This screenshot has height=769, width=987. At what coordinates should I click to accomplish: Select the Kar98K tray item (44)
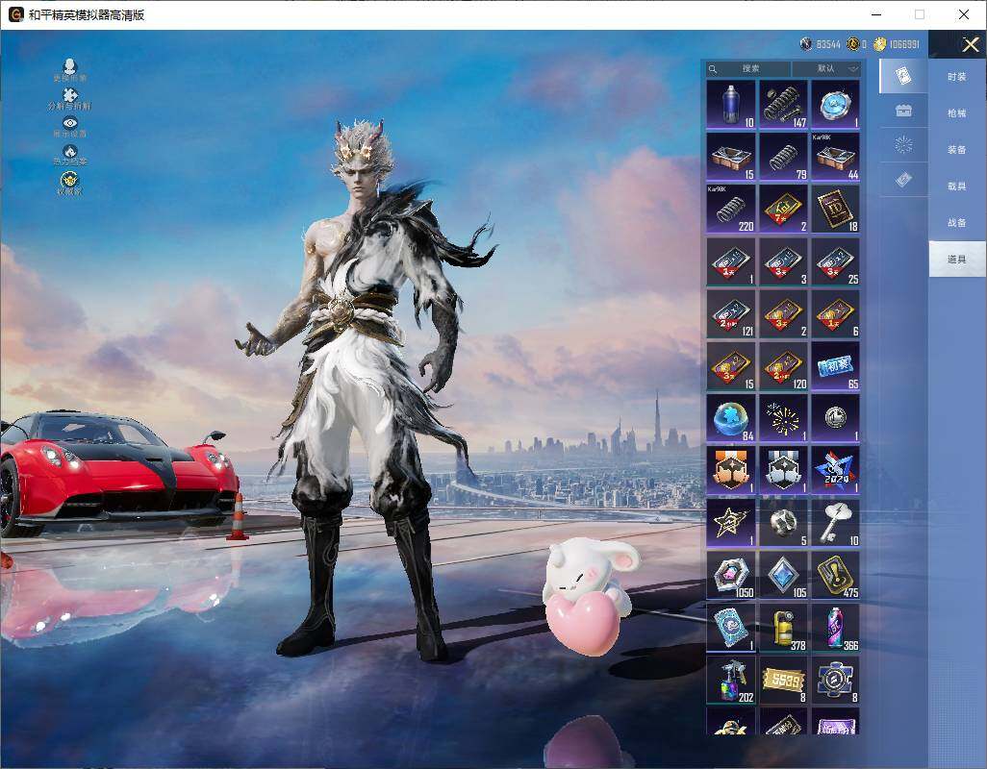tap(835, 157)
